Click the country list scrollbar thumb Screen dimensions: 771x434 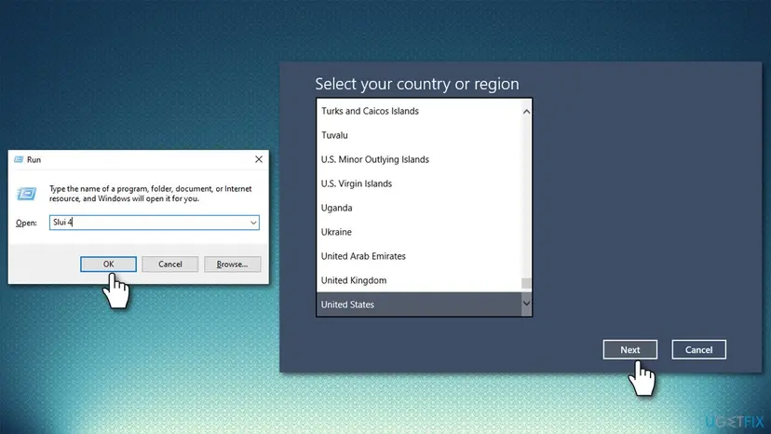click(x=526, y=283)
